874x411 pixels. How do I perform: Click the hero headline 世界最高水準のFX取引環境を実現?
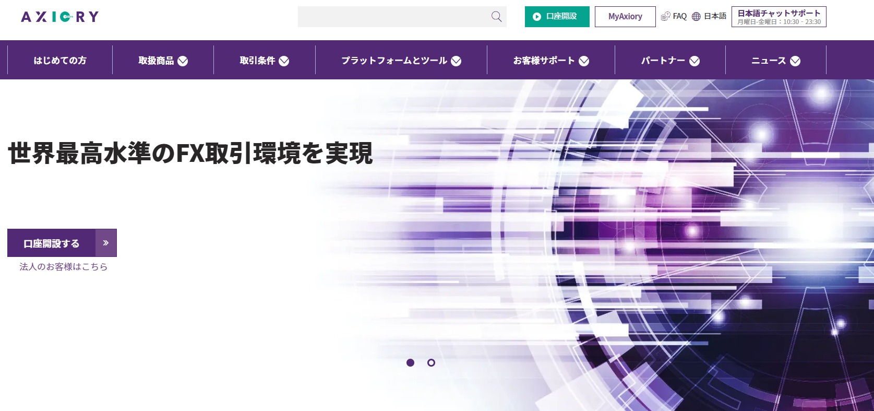(190, 153)
